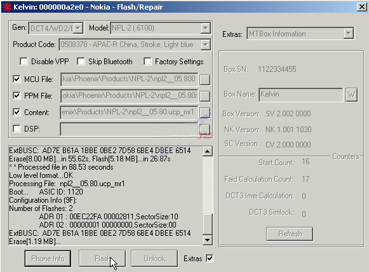Click the browse button for PPM File
Viewport: 369px width, 272px height.
pyautogui.click(x=205, y=97)
